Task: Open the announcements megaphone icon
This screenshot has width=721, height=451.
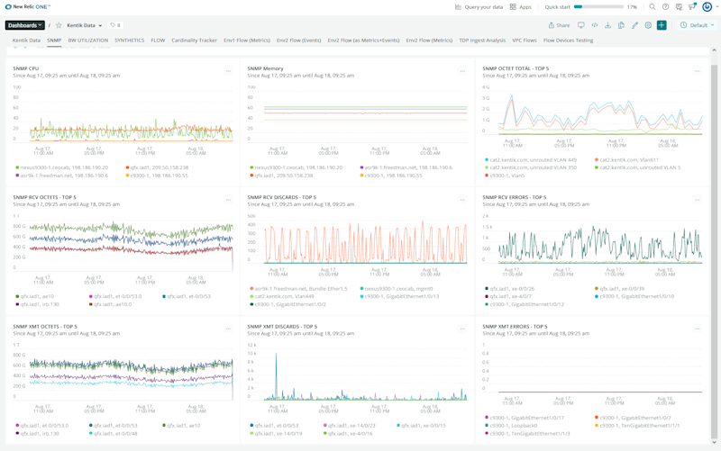Action: pos(692,7)
